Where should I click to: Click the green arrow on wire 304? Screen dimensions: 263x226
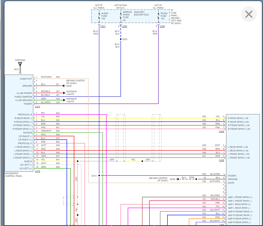click(64, 100)
